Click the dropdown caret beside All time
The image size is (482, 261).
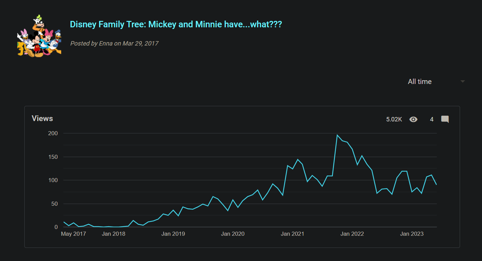coord(463,82)
